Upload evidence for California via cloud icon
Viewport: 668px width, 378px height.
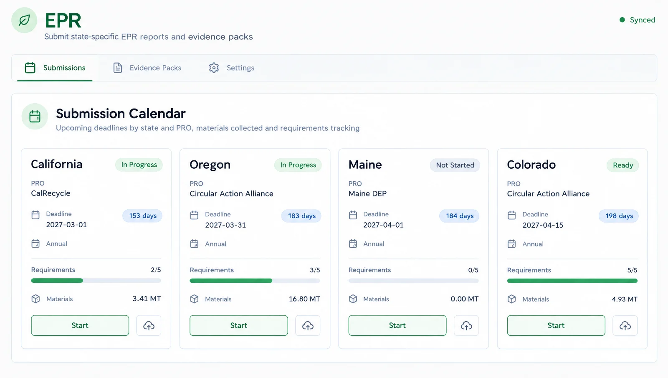(149, 325)
